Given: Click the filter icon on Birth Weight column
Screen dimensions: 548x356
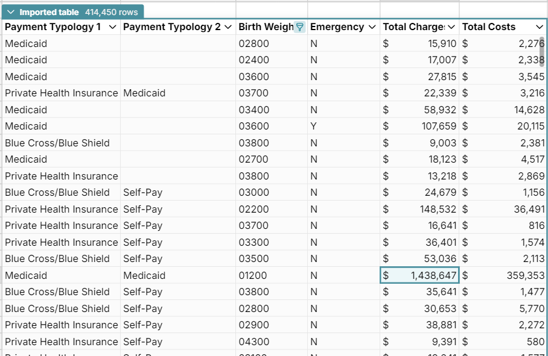Looking at the screenshot, I should tap(300, 27).
